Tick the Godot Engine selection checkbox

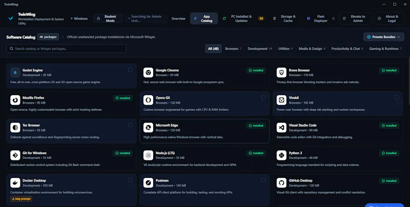[130, 70]
